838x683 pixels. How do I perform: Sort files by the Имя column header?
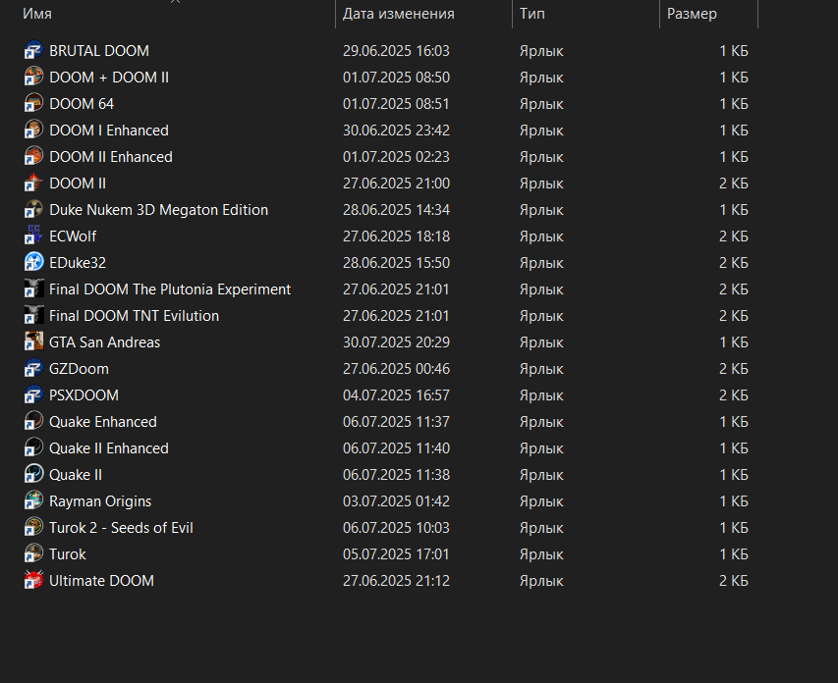pyautogui.click(x=37, y=14)
